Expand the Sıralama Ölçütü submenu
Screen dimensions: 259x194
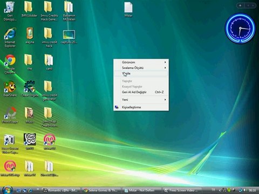point(141,68)
